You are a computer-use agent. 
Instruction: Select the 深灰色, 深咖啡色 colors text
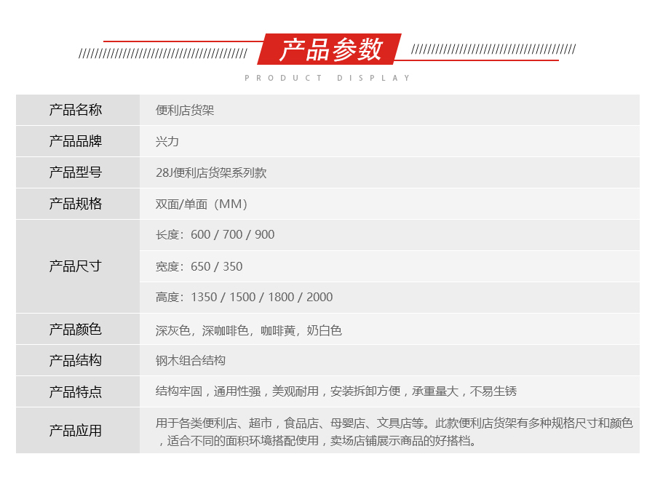coord(249,330)
